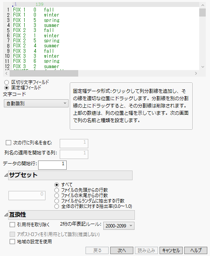This screenshot has height=256, width=210.
Task: Click preview row 12 'summer' text
Action: [x=52, y=67]
